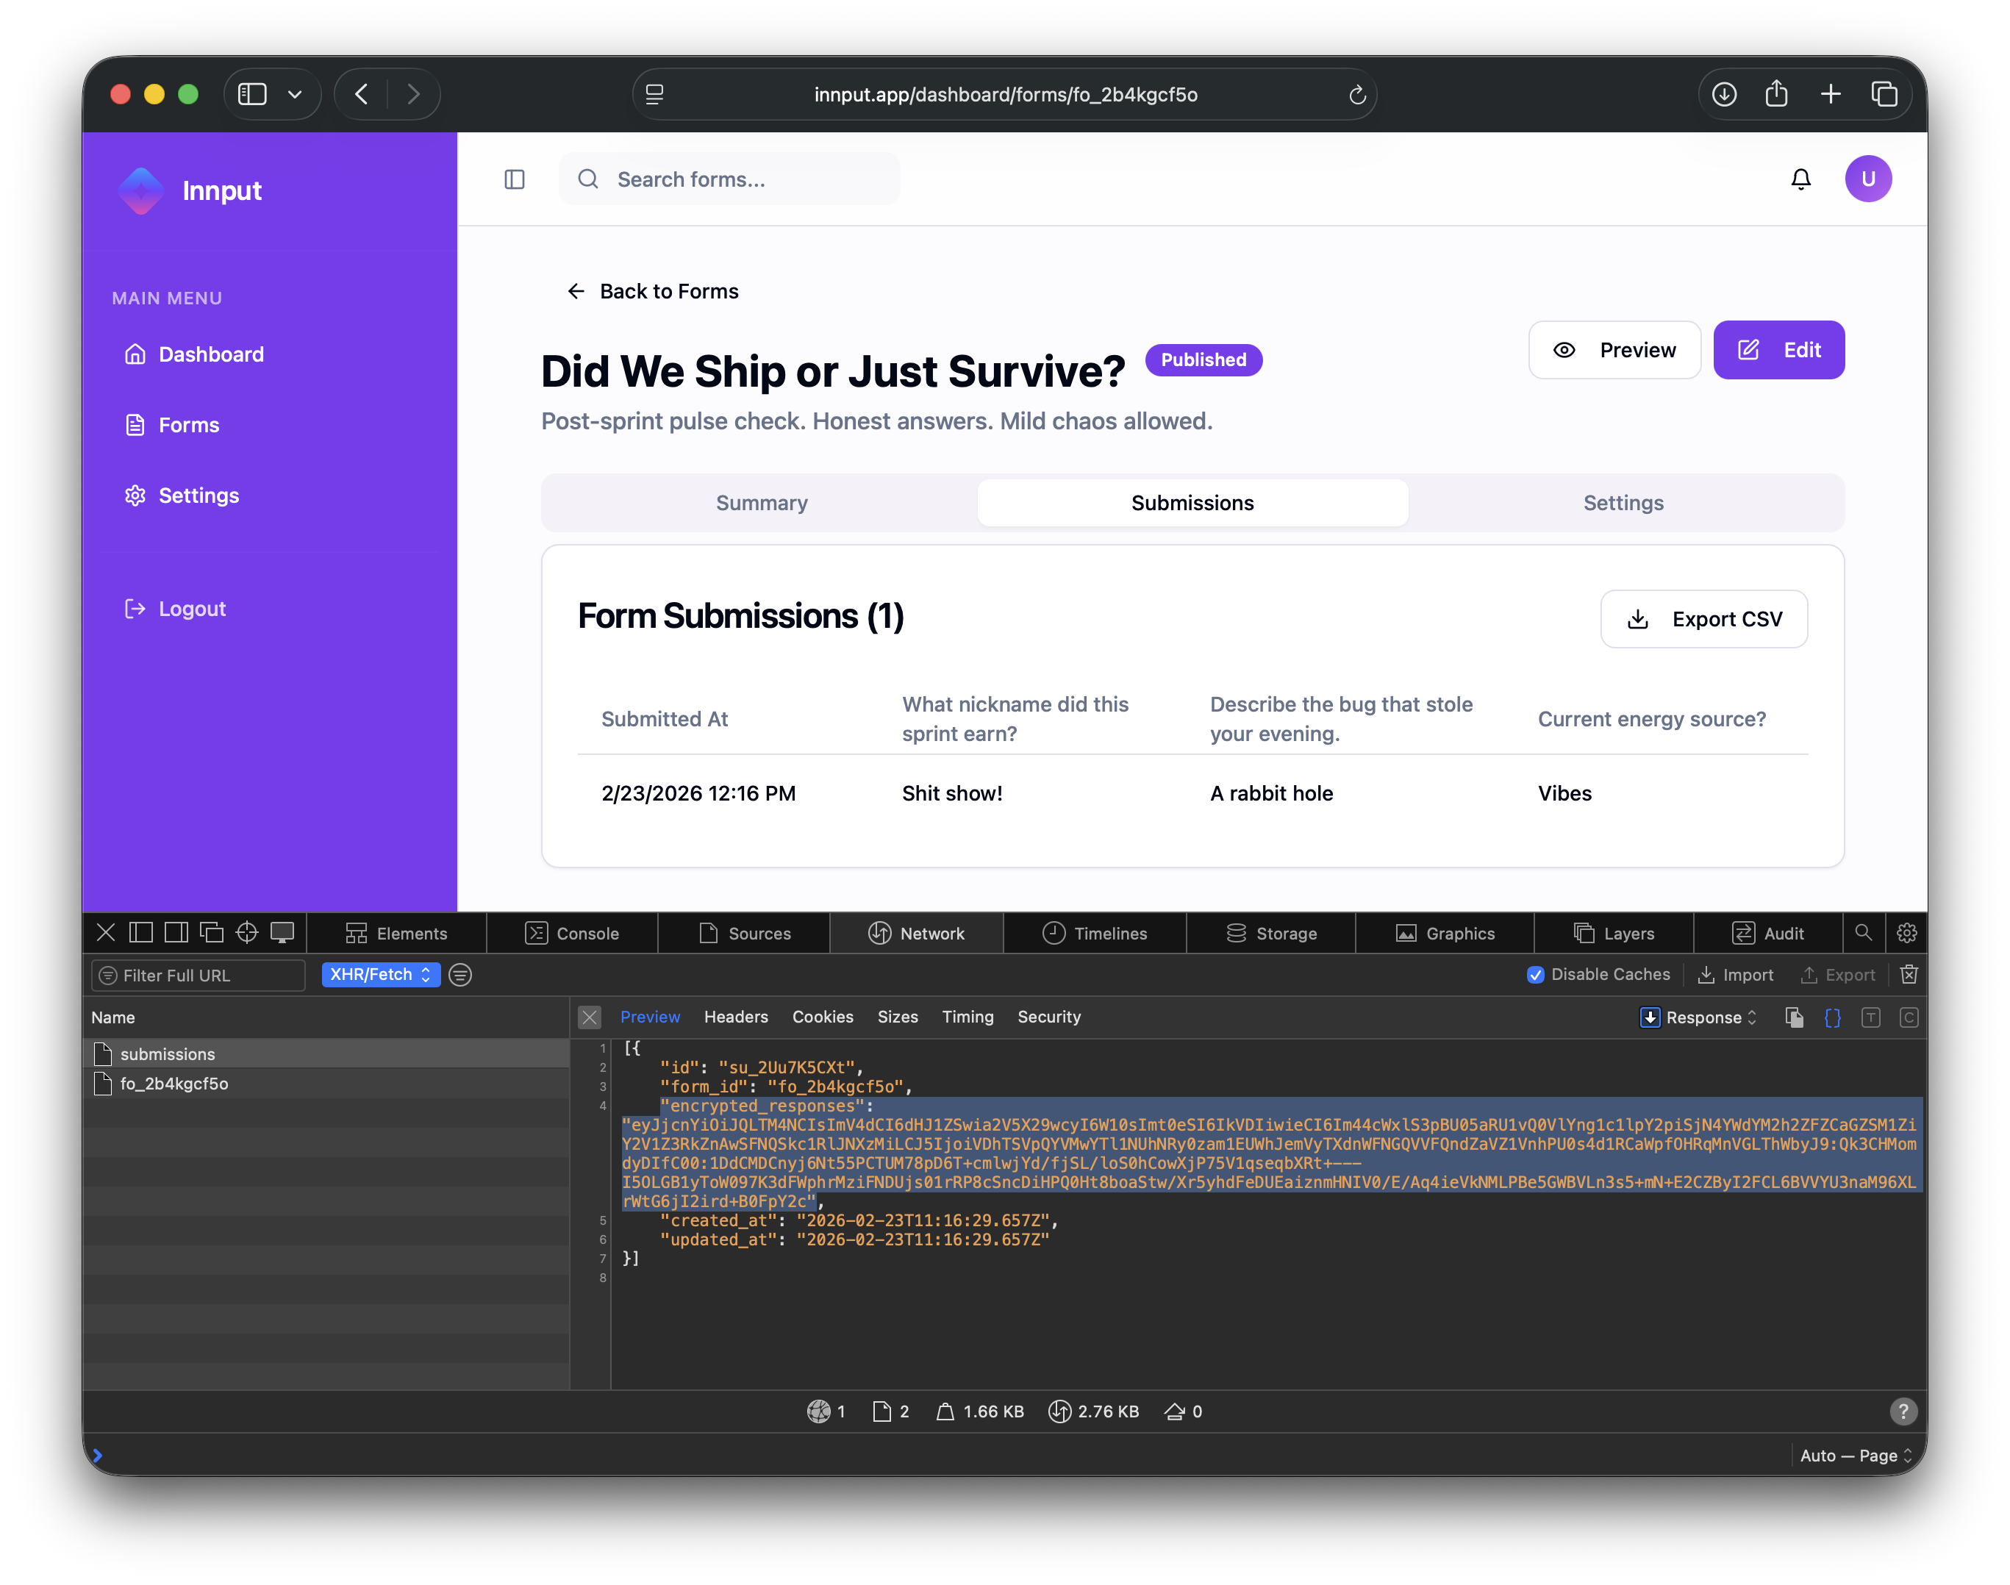Open Web Inspector search
The height and width of the screenshot is (1585, 2010).
pyautogui.click(x=1864, y=933)
